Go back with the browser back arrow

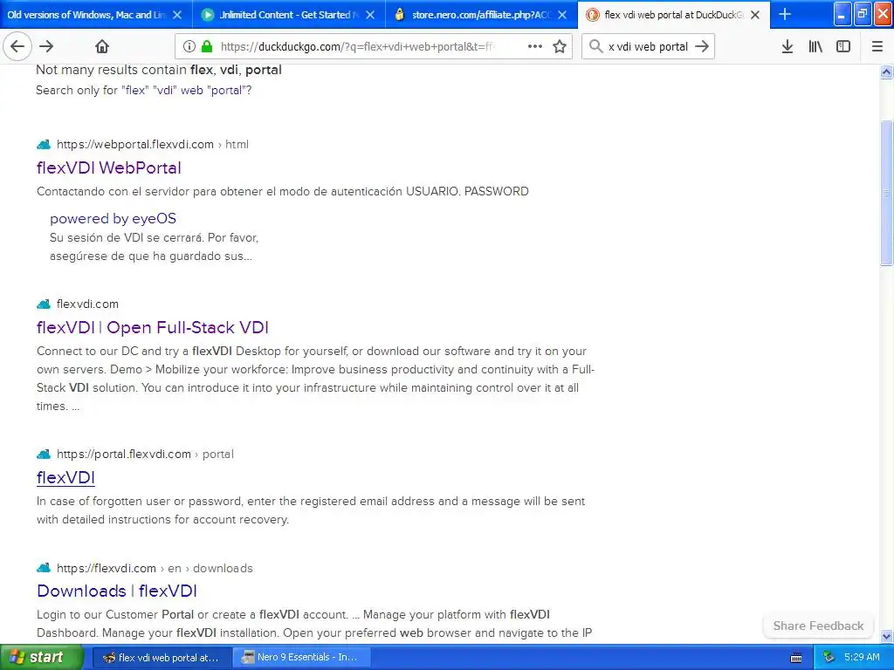point(17,46)
